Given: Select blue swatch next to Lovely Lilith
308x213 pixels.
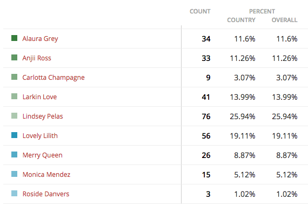Looking at the screenshot, I should (15, 135).
